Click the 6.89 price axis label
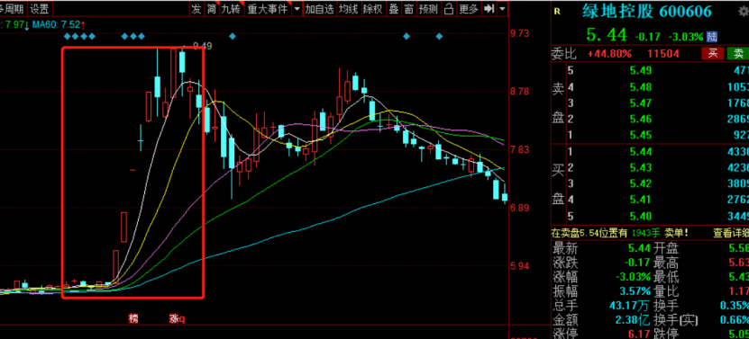Image resolution: width=749 pixels, height=339 pixels. coord(519,209)
